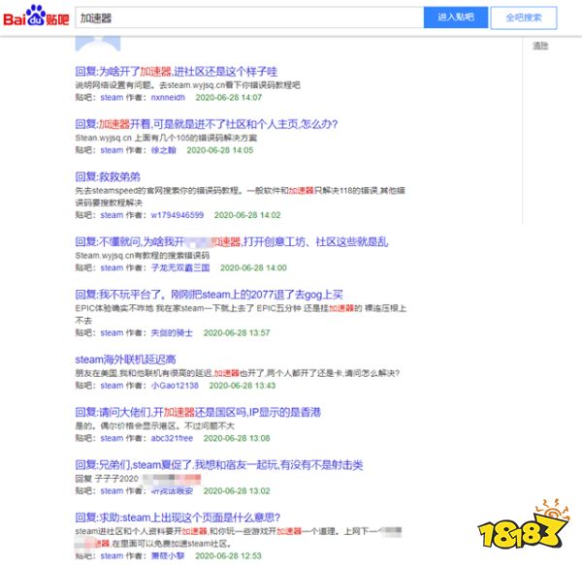Screen dimensions: 582x565
Task: Click the partially visible avatar thumbnail at top
Action: tap(98, 44)
